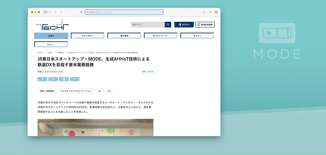Open new tab with plus icon
The height and width of the screenshot is (155, 326).
[x=210, y=12]
